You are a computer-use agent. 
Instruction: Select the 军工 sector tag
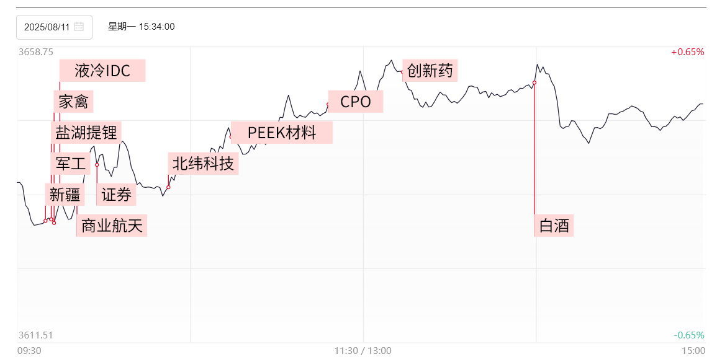(x=70, y=164)
